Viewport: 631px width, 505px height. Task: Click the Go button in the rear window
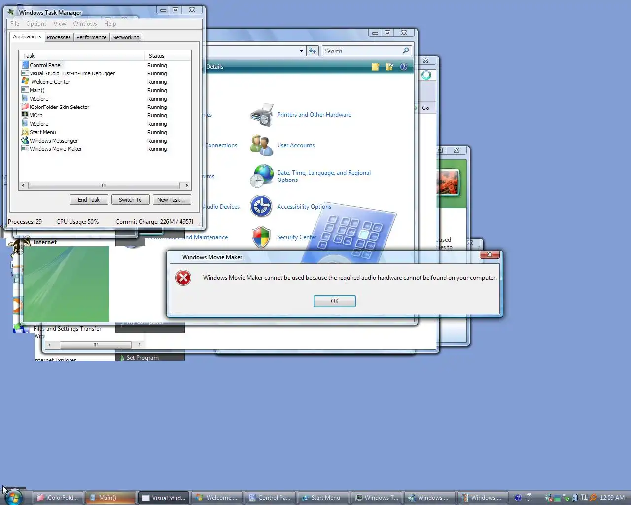[x=425, y=108]
